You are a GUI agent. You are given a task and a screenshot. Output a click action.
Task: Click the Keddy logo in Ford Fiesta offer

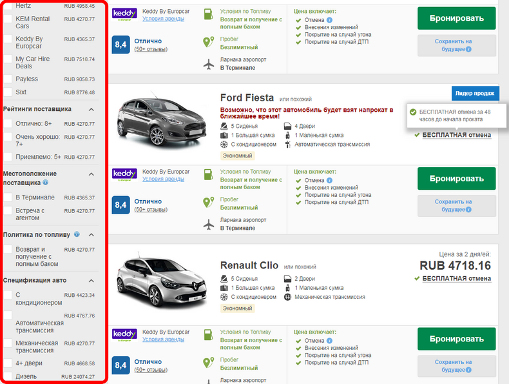click(124, 175)
